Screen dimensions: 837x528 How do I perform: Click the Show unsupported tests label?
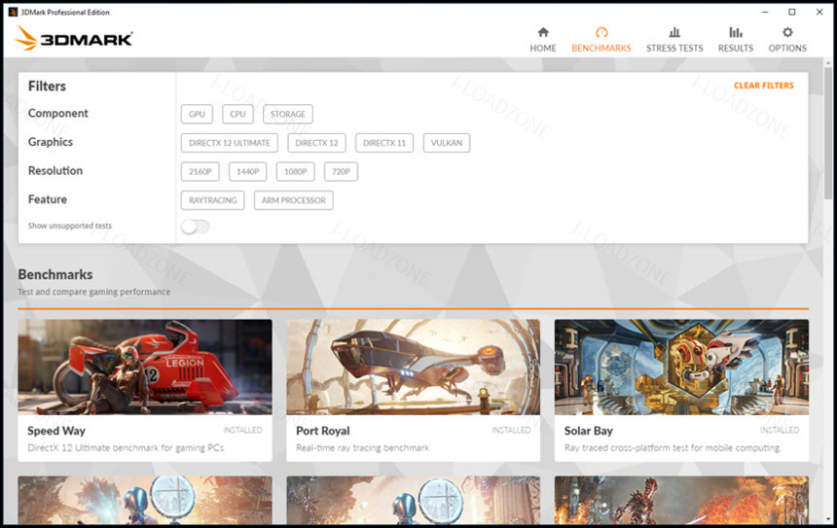pyautogui.click(x=70, y=226)
